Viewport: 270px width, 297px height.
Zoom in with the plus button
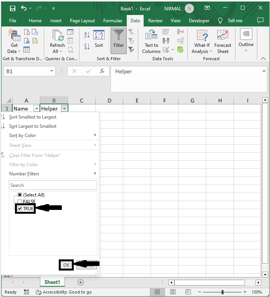[x=245, y=292]
